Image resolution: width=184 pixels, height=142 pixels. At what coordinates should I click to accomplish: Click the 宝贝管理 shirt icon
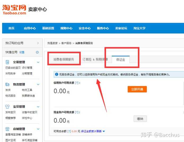tap(7, 106)
